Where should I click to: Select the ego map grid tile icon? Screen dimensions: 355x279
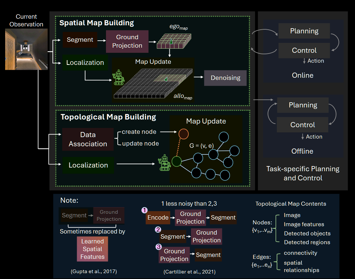click(174, 41)
